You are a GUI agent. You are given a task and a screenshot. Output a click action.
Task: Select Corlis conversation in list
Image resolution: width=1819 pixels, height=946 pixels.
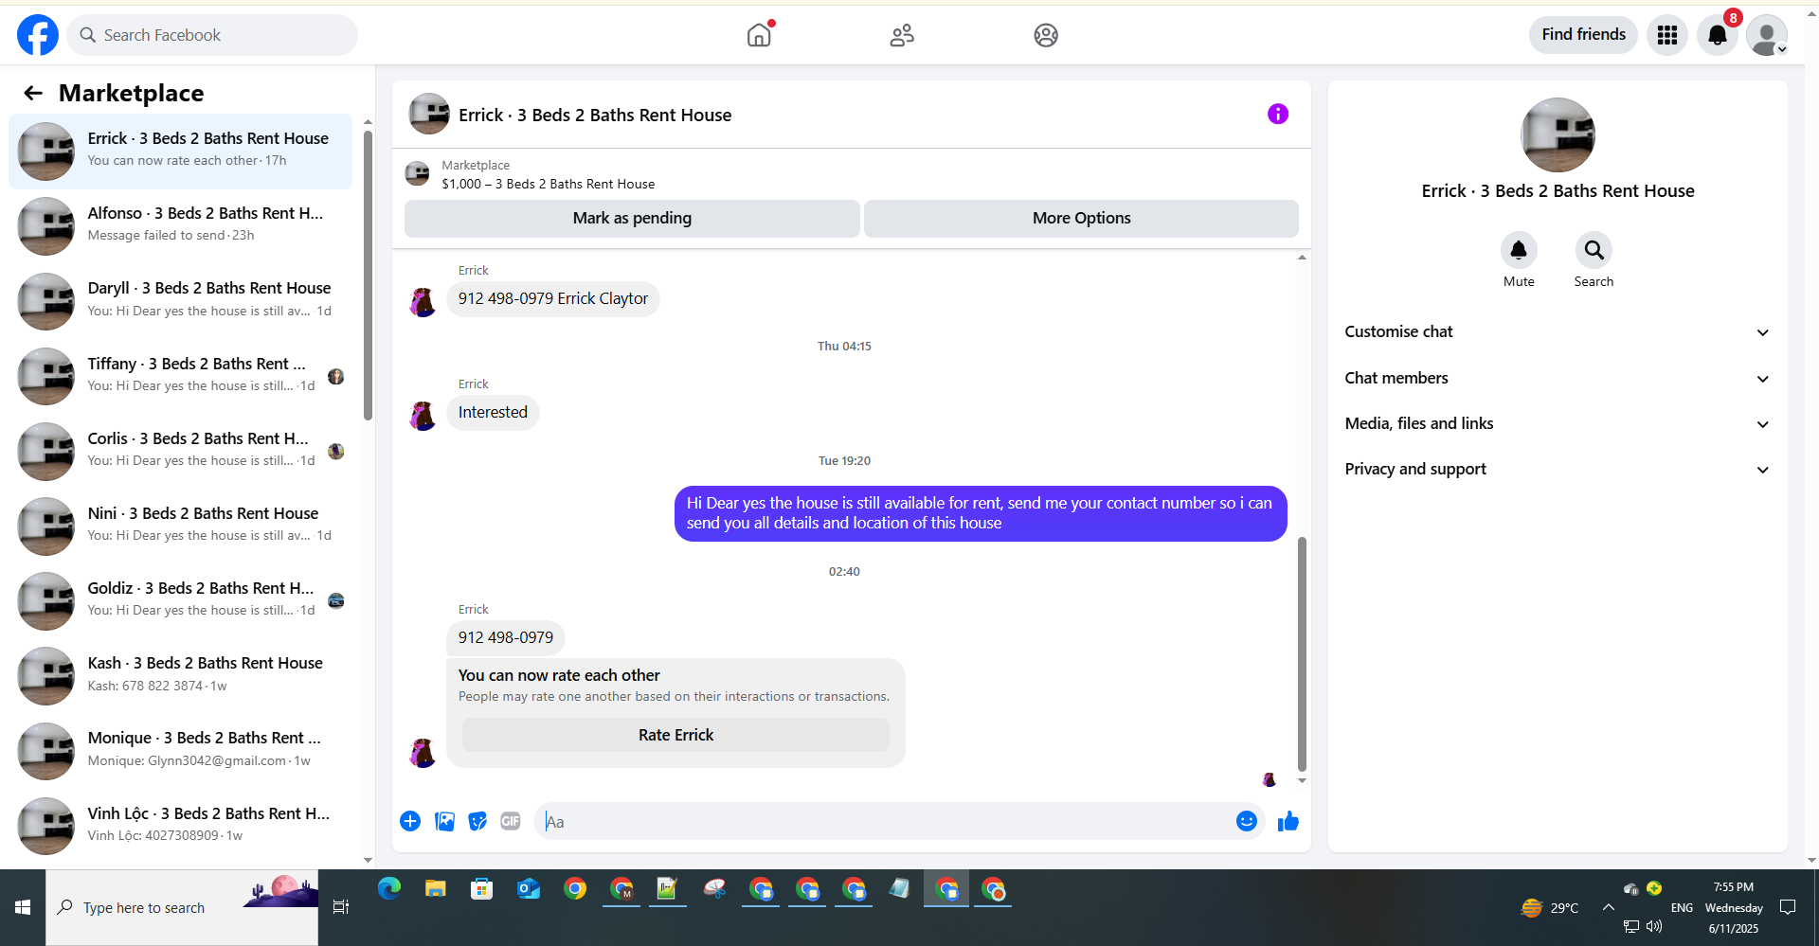click(x=180, y=450)
